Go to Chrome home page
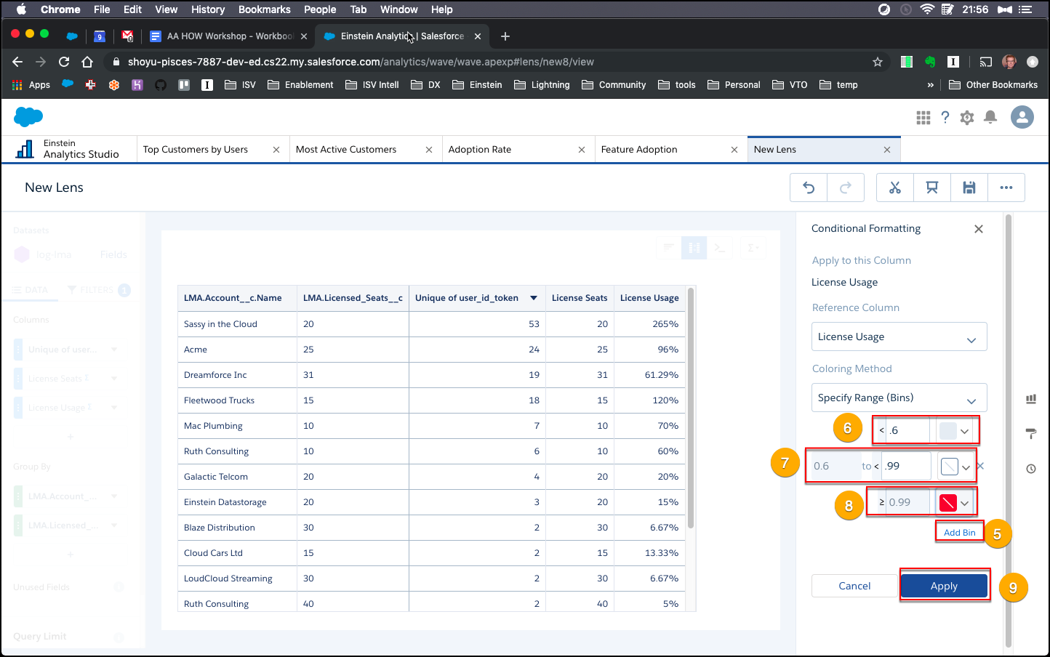The image size is (1050, 657). tap(87, 62)
